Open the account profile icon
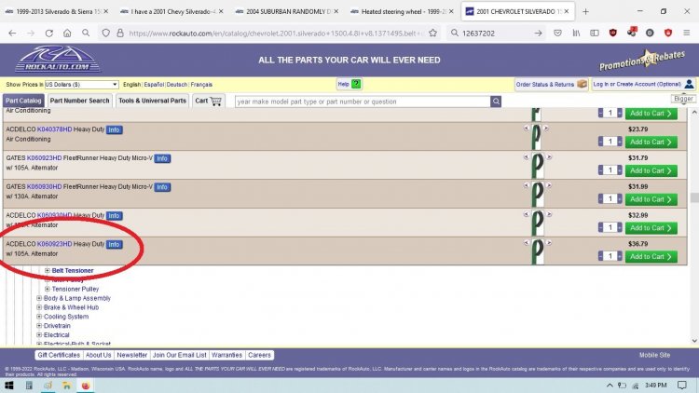699x393 pixels. click(689, 84)
